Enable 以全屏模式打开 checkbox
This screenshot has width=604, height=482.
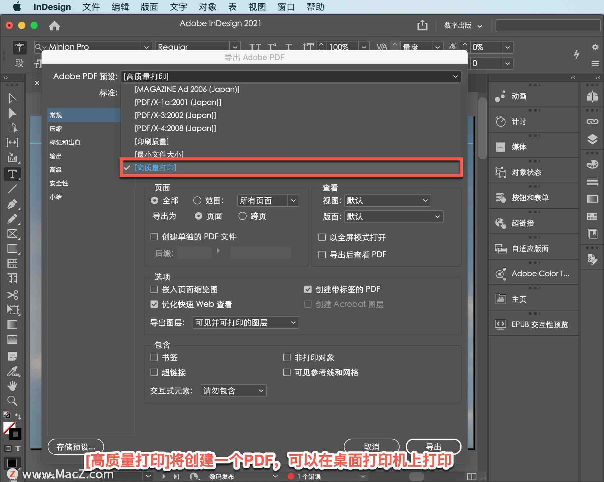click(322, 237)
